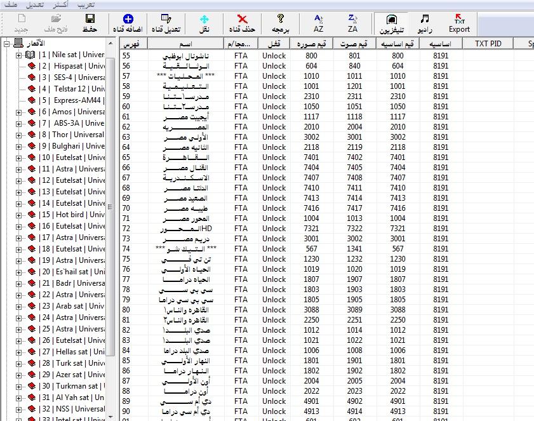Viewport: 534px width, 421px height.
Task: Click the Export TXT icon
Action: [x=460, y=19]
